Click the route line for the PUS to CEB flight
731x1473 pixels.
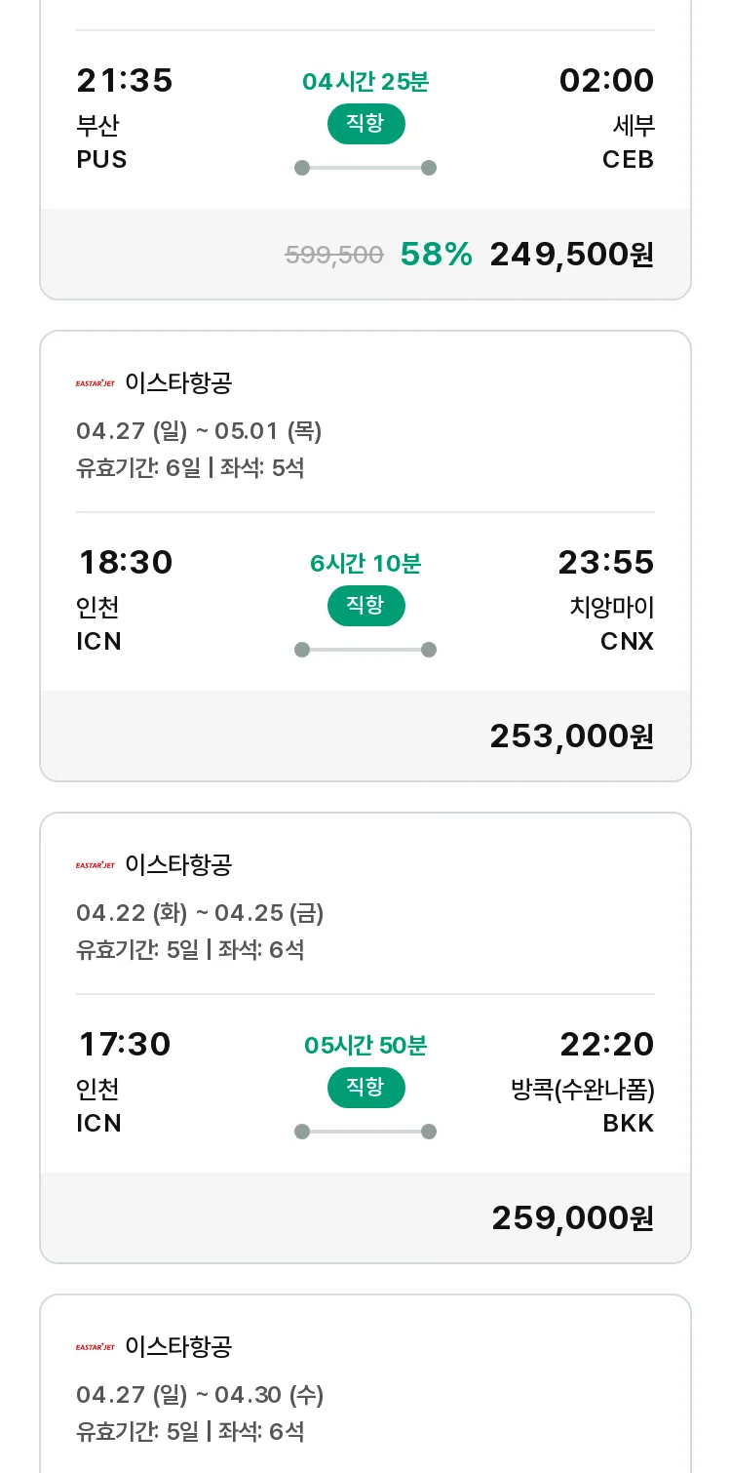point(365,168)
